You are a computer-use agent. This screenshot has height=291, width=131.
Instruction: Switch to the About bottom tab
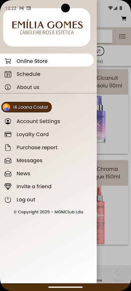[x=118, y=276]
